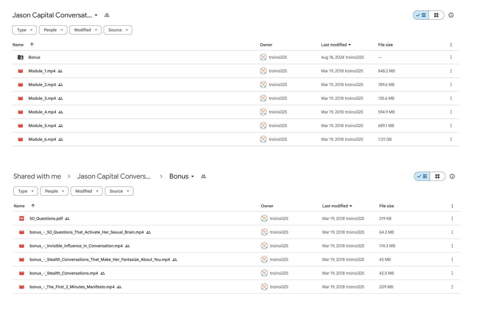Select Module_2.mp4 file name

point(42,85)
